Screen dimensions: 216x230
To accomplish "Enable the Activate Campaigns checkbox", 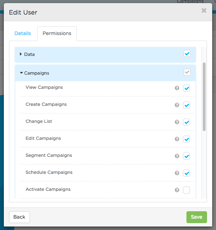I will 186,190.
